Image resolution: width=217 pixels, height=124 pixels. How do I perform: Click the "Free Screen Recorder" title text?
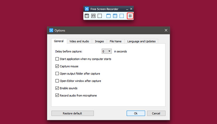(x=104, y=9)
